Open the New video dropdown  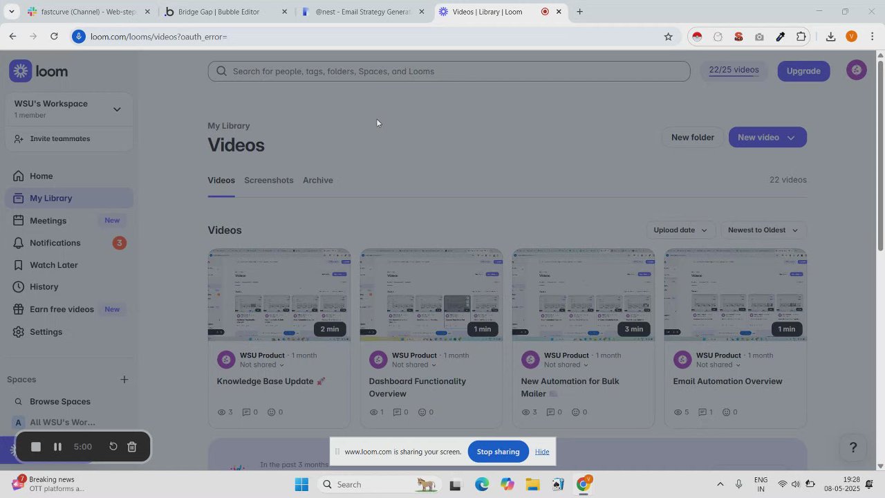pyautogui.click(x=767, y=137)
